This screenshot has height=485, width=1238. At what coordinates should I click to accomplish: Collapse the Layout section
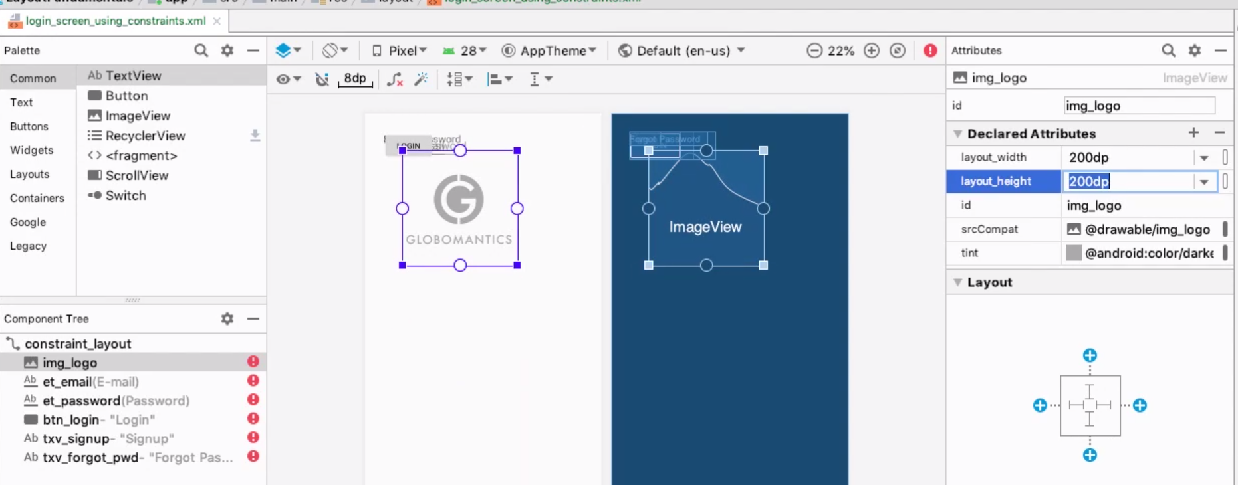[958, 282]
